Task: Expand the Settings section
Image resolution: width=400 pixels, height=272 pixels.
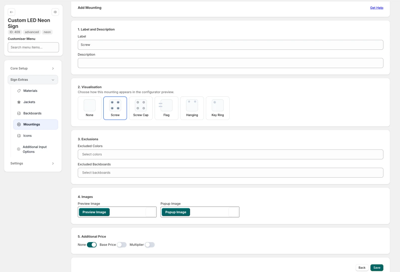Action: (33, 163)
